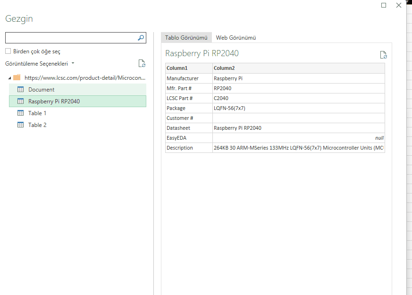Click the table icon beside Table 2
Screen dimensions: 412x295
coord(20,125)
